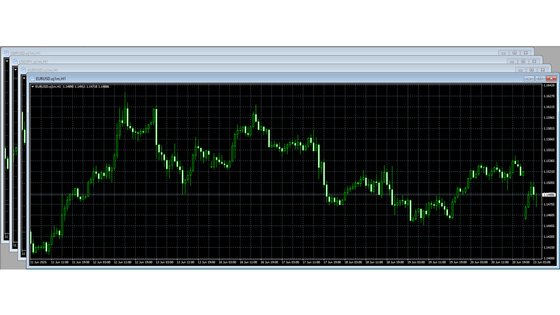Click the current bid price label 1.14886
Image resolution: width=560 pixels, height=315 pixels.
[x=548, y=195]
